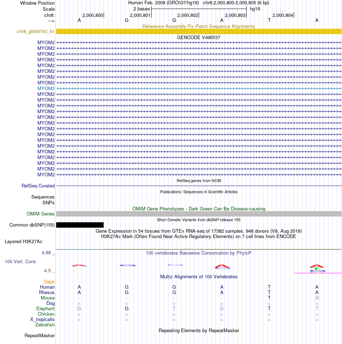Click the 'chr8:' base position label
Screen dimensions: 342x344
tap(49, 15)
